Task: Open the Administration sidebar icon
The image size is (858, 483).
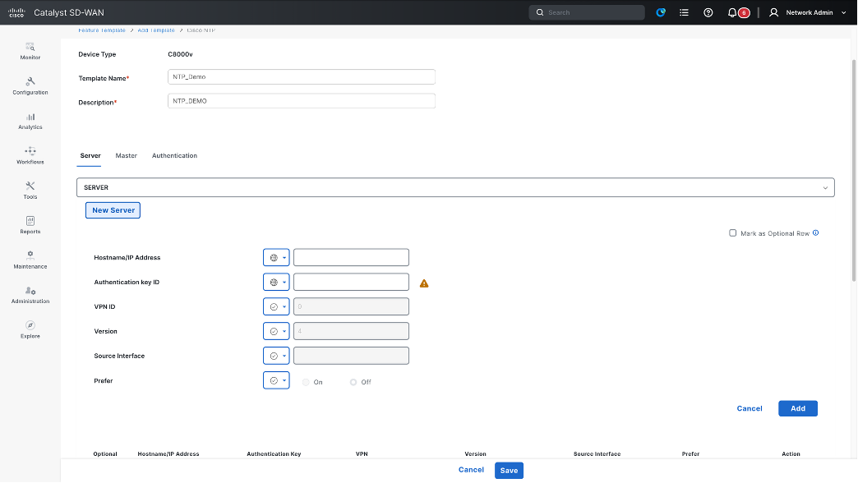Action: click(30, 295)
